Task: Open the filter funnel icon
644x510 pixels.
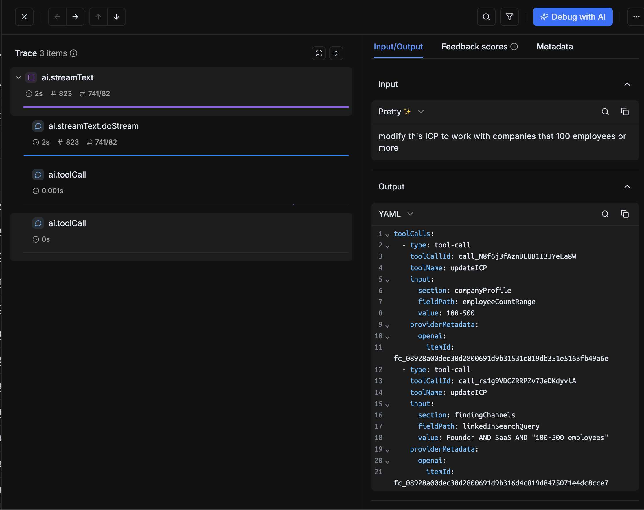Action: point(509,17)
